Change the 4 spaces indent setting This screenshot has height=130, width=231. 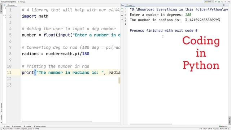tap(216, 129)
